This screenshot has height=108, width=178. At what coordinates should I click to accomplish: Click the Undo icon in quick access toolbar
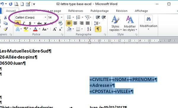pos(2,4)
